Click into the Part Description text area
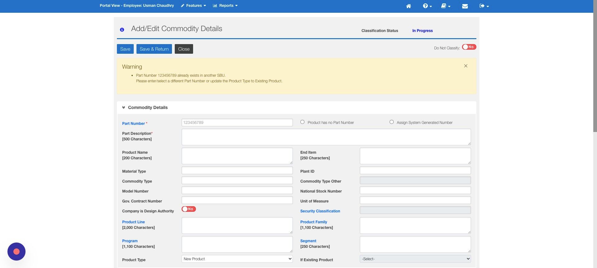 click(x=326, y=137)
